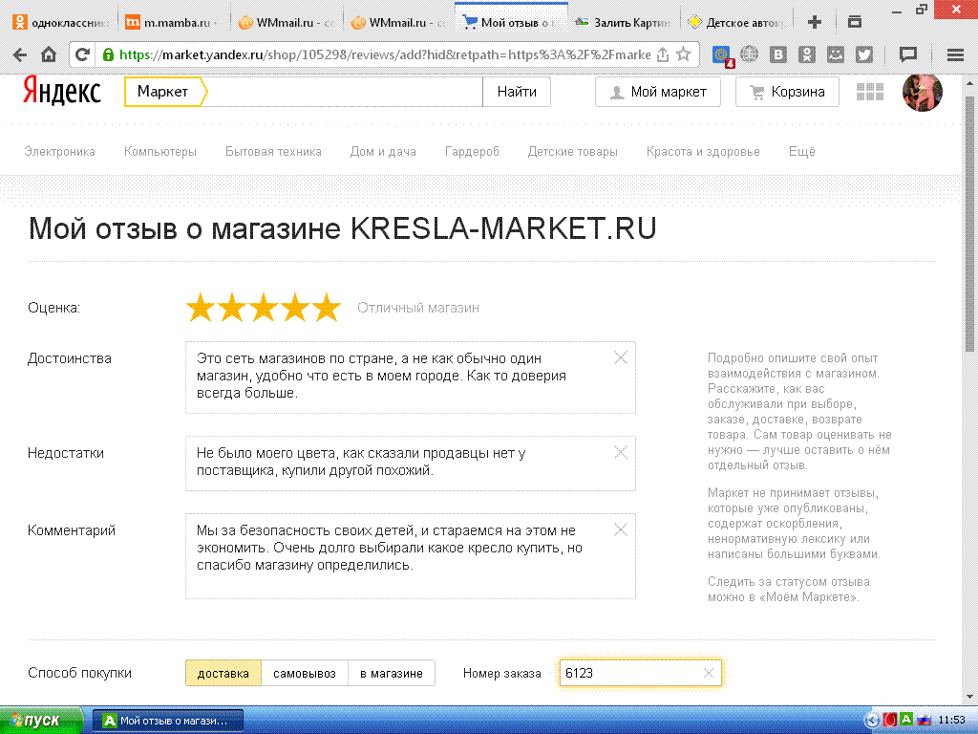Click the share icon in the address bar
978x734 pixels.
coord(663,54)
